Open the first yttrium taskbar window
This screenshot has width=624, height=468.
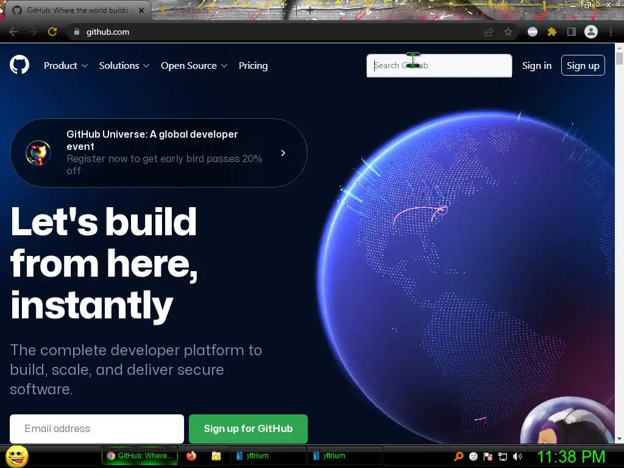click(x=268, y=456)
